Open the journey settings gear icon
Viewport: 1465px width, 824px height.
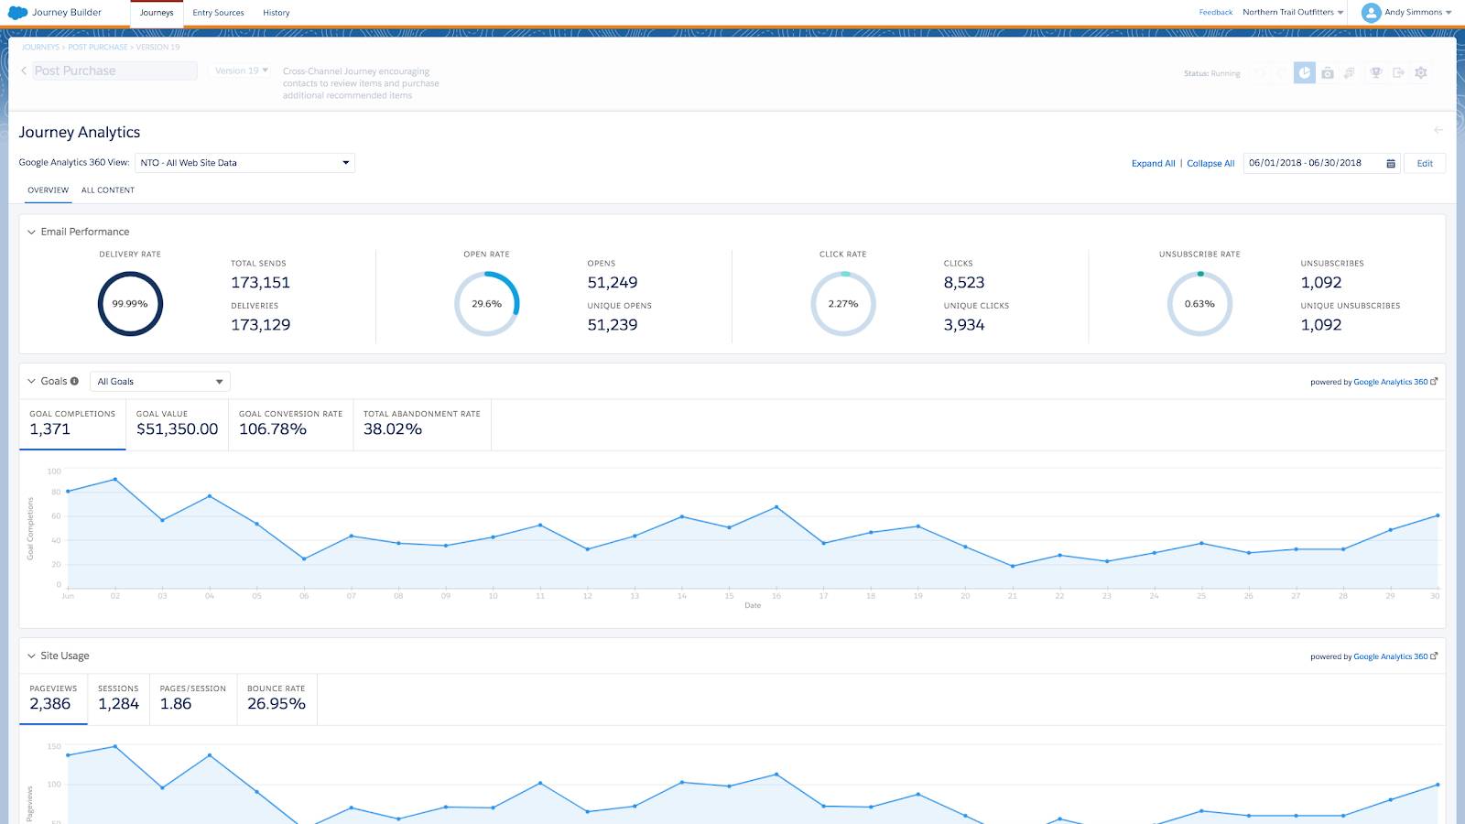(1421, 72)
